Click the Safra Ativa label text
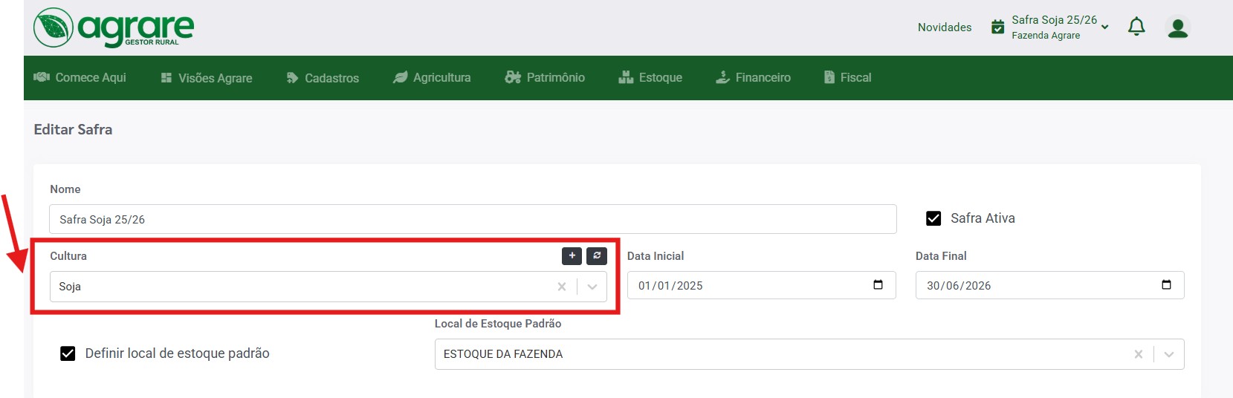 [983, 218]
